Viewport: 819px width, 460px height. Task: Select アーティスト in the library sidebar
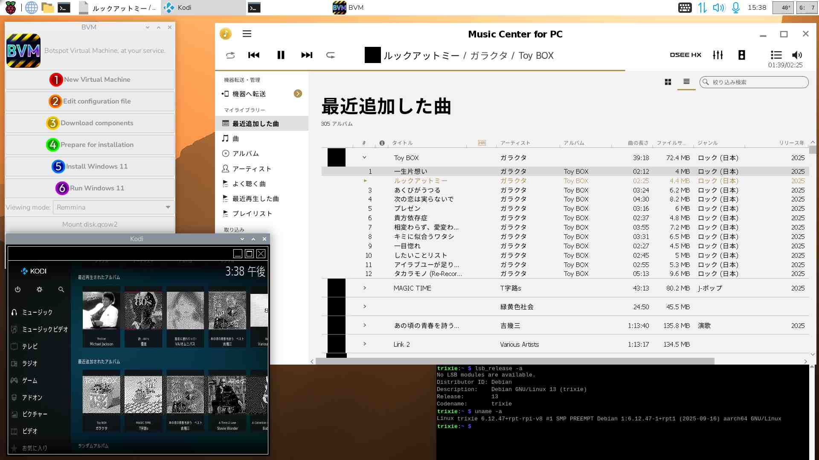click(x=252, y=169)
